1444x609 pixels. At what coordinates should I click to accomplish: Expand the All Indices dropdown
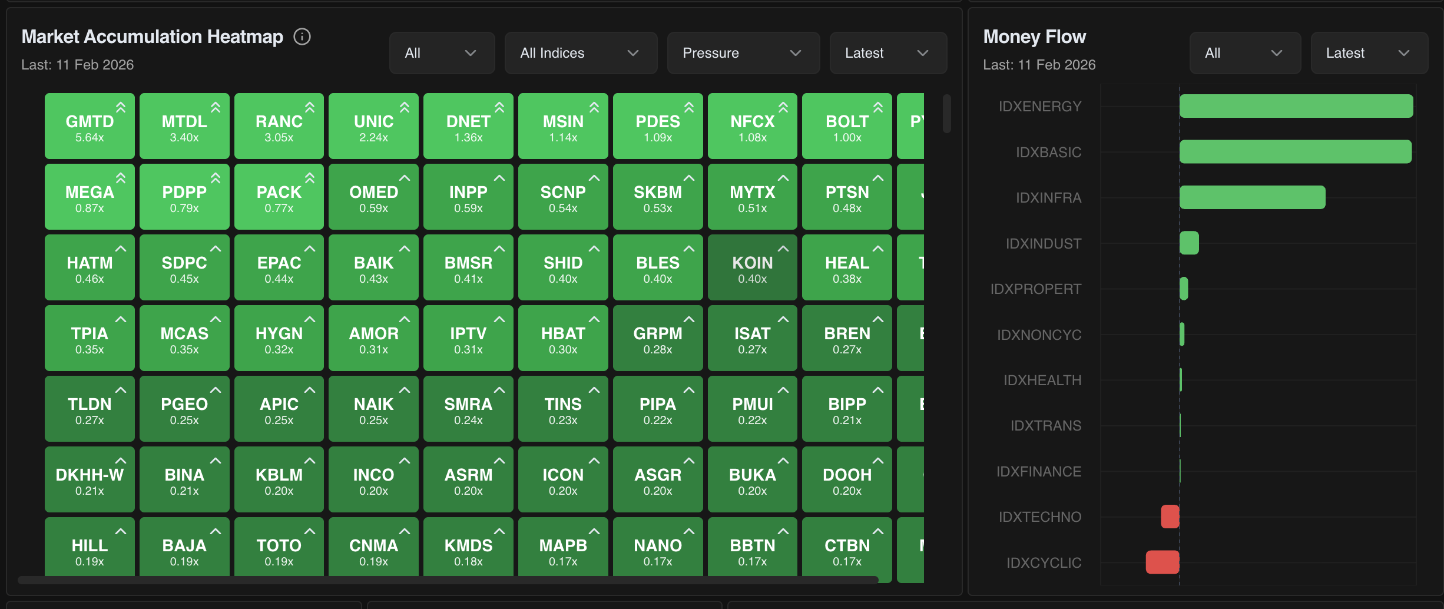(581, 53)
